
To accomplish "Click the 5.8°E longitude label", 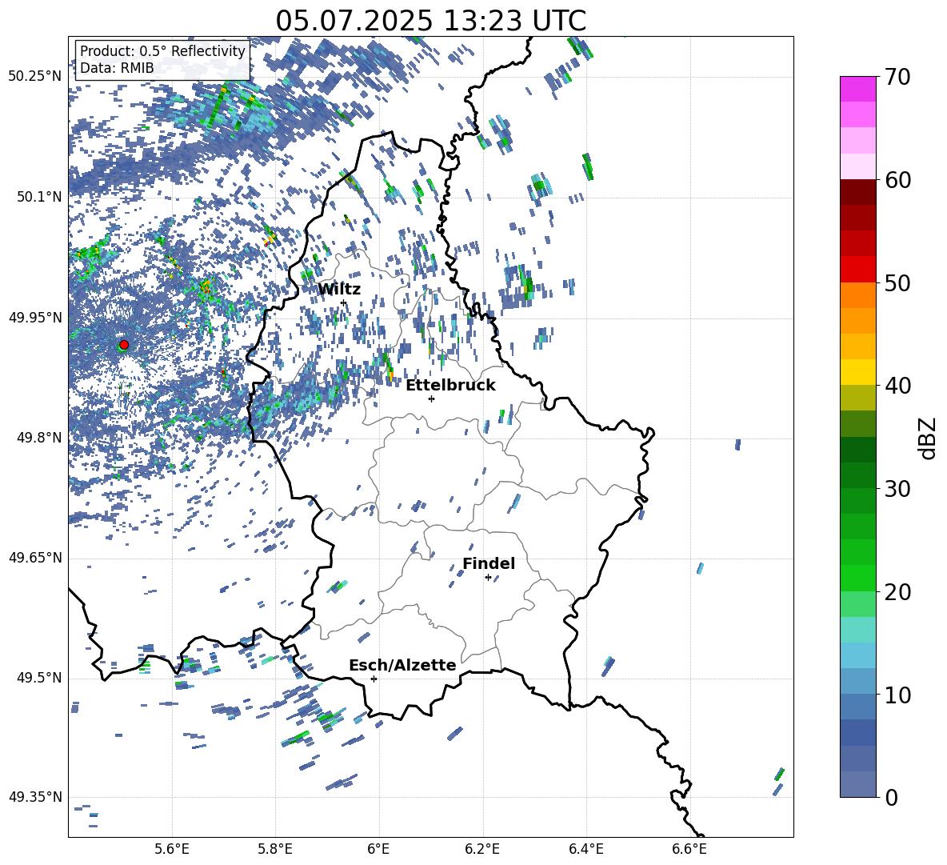I will tap(275, 849).
